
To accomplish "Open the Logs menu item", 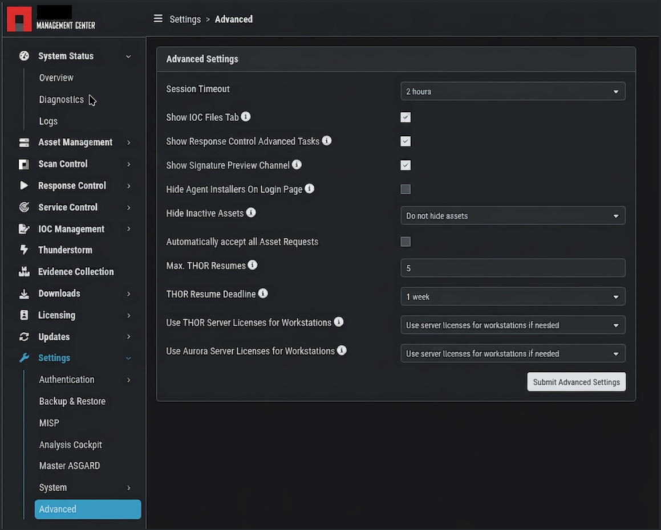I will click(x=48, y=121).
